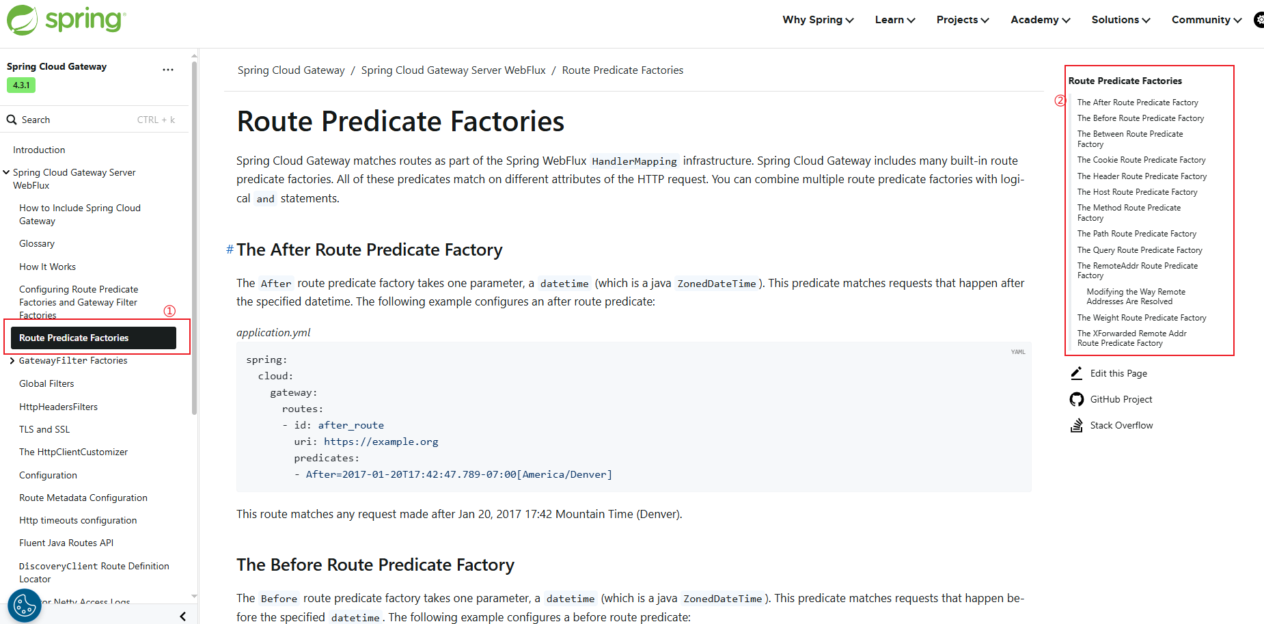Jump to The Cookie Route Predicate Factory
Viewport: 1264px width, 624px height.
tap(1141, 160)
